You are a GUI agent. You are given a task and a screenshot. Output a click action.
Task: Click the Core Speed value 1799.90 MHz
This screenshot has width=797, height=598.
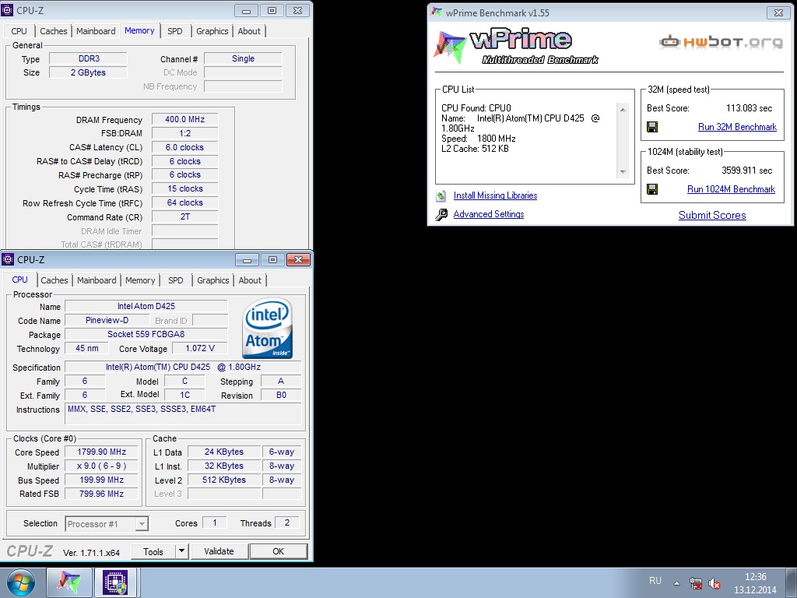click(x=102, y=452)
